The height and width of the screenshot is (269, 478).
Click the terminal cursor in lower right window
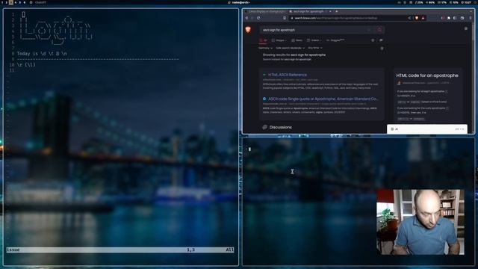coord(249,149)
